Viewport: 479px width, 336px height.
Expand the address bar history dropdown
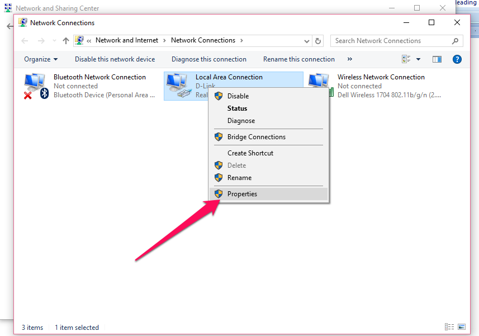pyautogui.click(x=307, y=41)
